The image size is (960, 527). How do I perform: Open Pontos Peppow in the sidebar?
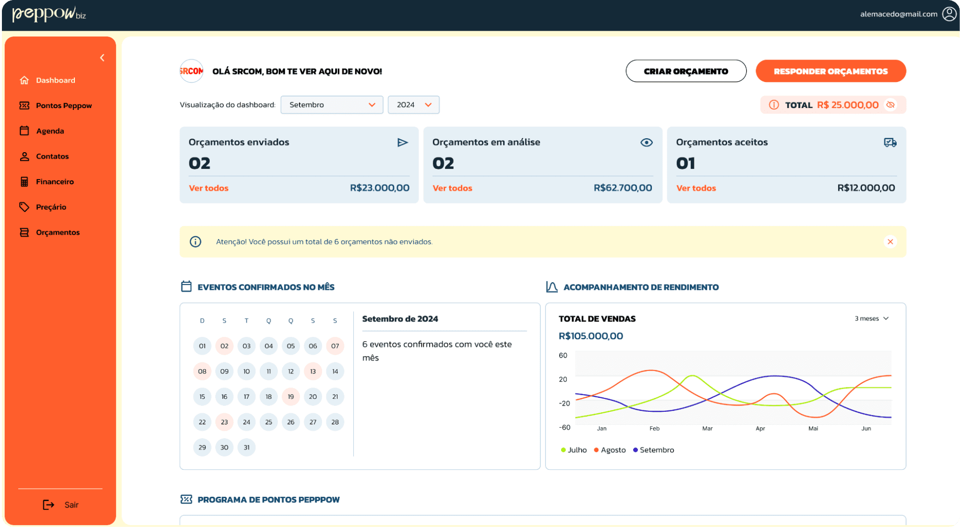click(63, 106)
